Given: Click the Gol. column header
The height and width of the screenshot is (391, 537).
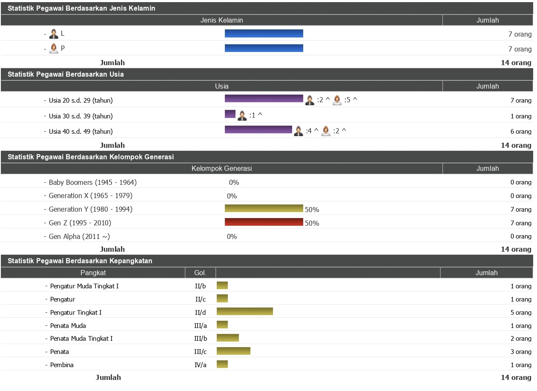Looking at the screenshot, I should (200, 273).
